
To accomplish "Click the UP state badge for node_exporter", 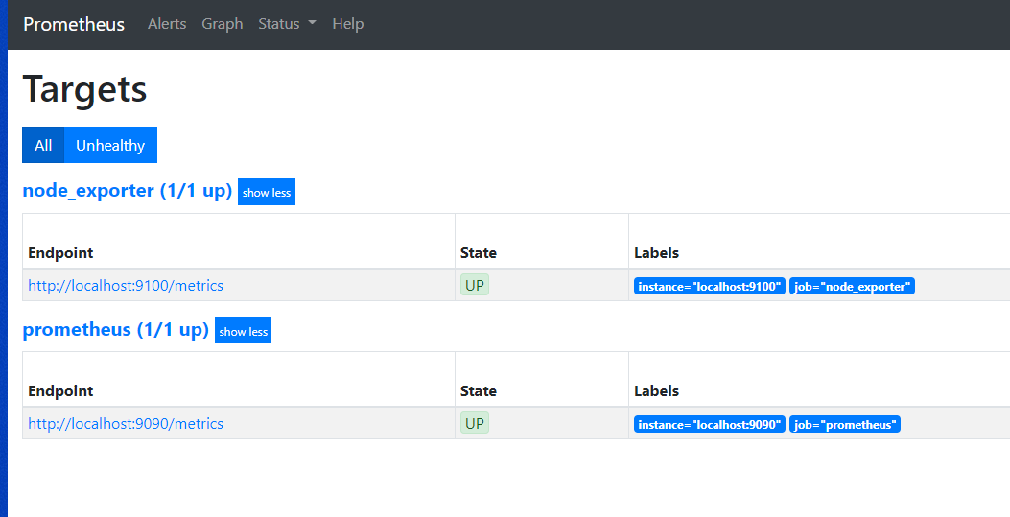I will click(475, 285).
